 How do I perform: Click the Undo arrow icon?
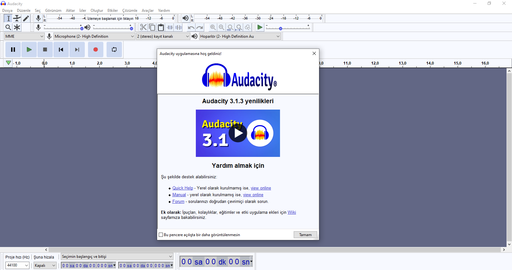pyautogui.click(x=191, y=27)
